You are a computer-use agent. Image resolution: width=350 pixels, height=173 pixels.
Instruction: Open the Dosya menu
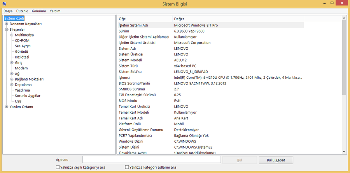pos(8,11)
